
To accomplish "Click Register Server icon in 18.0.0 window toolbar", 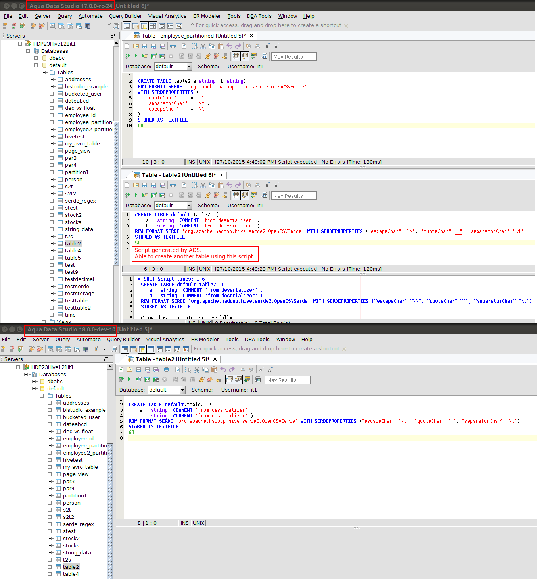I will [3, 349].
